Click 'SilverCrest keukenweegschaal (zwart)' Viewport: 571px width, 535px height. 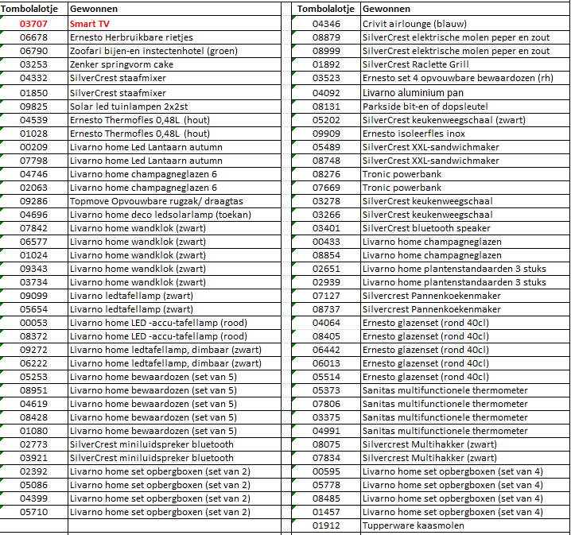[444, 120]
